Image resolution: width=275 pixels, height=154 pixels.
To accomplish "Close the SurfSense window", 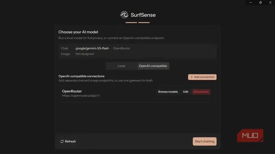I will tap(270, 3).
